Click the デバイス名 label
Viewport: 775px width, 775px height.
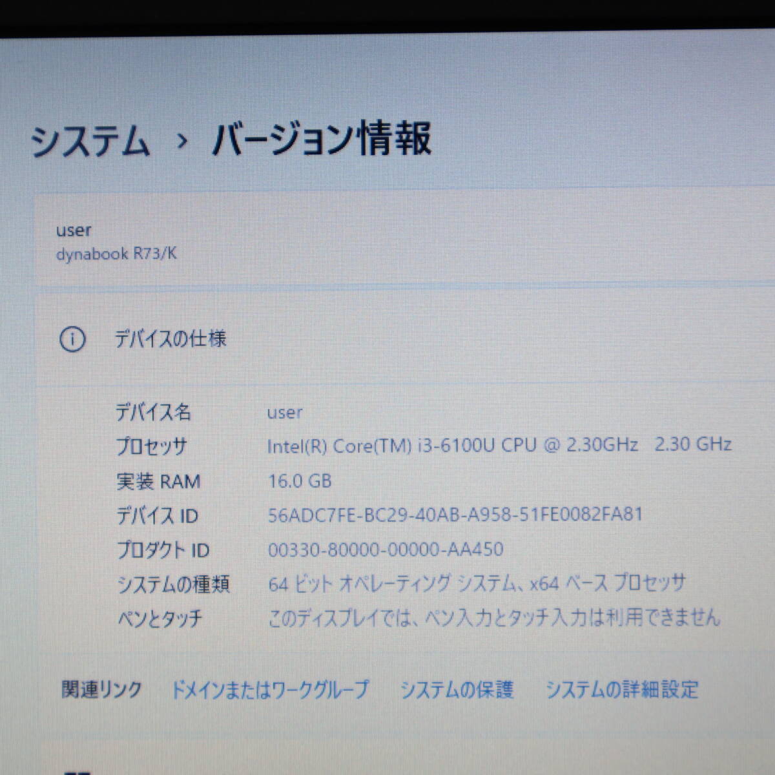click(154, 412)
